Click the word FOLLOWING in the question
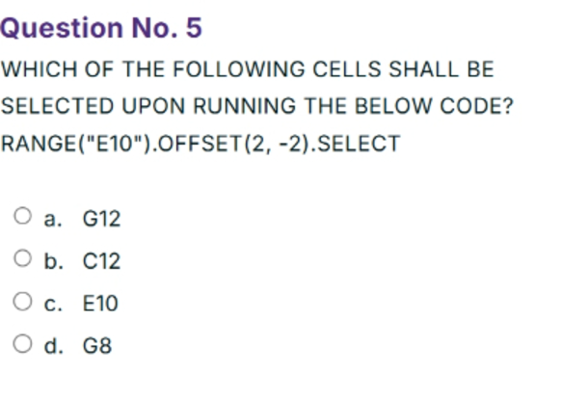The width and height of the screenshot is (561, 400). tap(239, 69)
